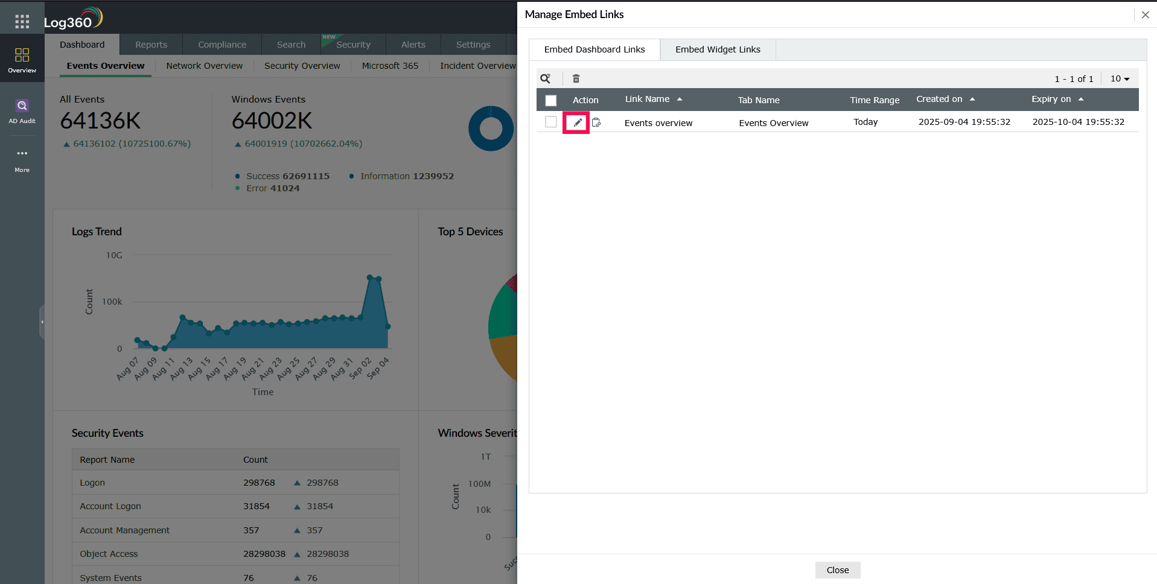Check the select-all checkbox in table header
This screenshot has height=584, width=1157.
550,100
